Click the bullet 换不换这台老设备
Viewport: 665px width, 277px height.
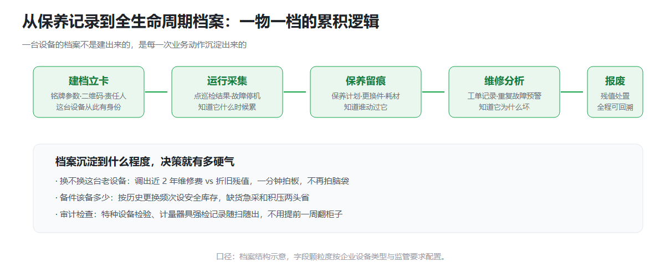(202, 181)
